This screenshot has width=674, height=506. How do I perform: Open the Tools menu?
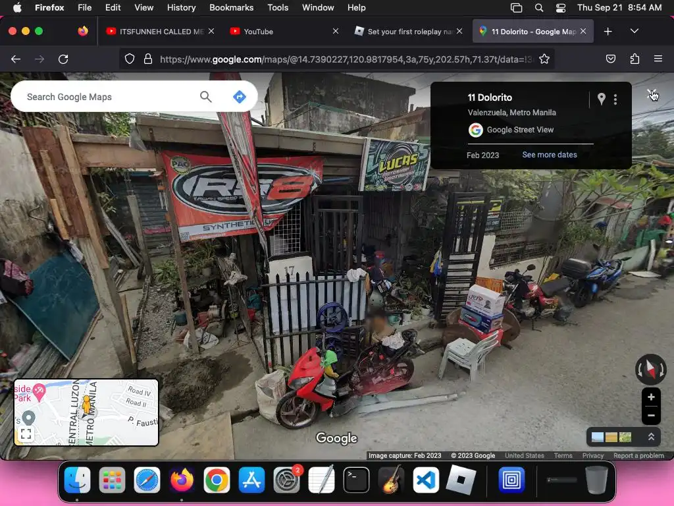(278, 7)
